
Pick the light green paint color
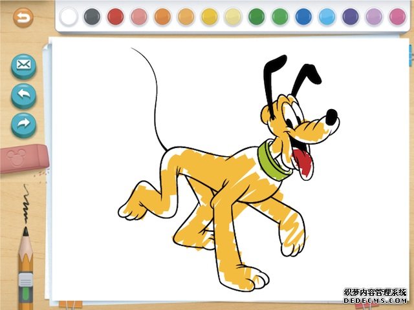(280, 17)
